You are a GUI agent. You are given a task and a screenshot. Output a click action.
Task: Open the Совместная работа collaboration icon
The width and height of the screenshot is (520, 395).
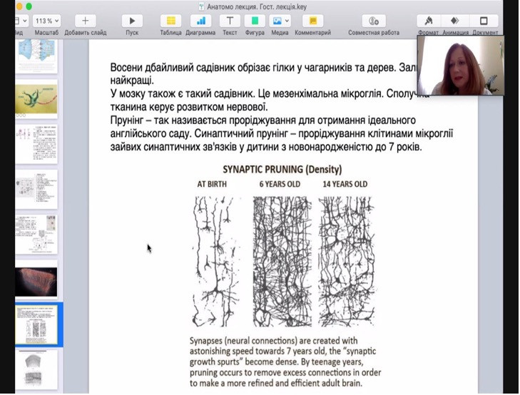point(374,21)
